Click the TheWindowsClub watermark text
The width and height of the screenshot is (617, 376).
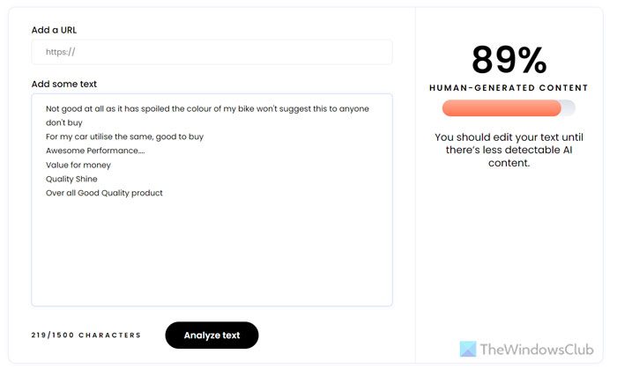536,349
